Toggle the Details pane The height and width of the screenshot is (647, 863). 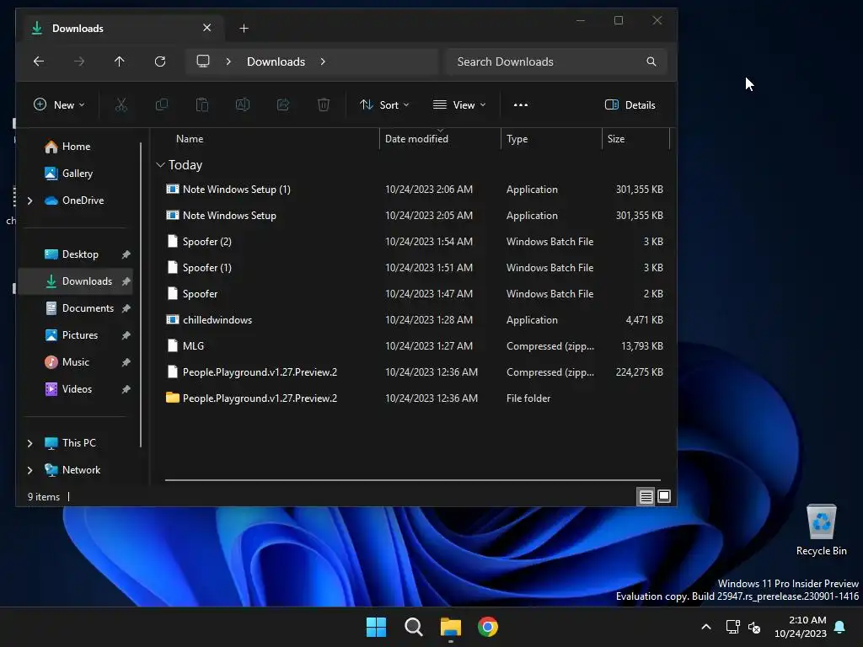coord(630,104)
